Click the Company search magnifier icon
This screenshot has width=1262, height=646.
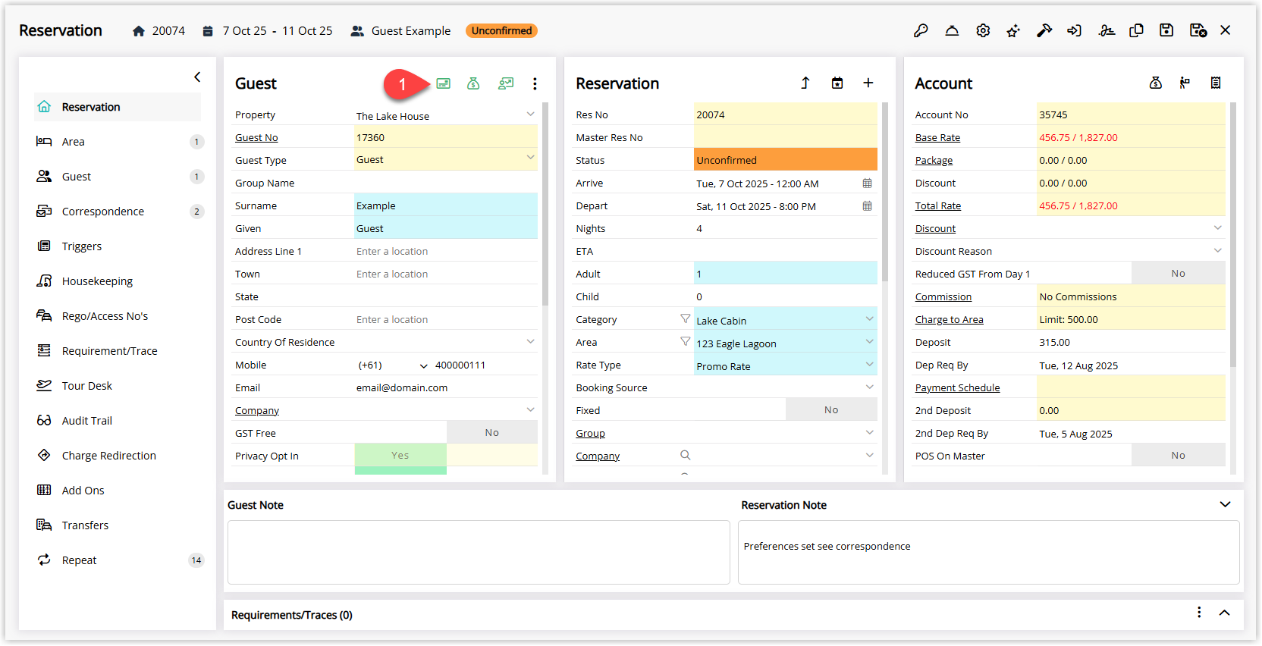click(x=686, y=455)
